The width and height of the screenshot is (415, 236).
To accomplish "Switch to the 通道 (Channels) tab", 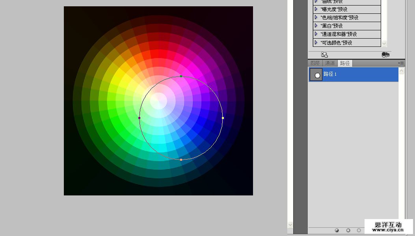I will click(330, 63).
